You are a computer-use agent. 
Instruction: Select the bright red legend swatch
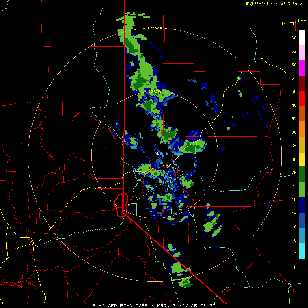coord(302,99)
